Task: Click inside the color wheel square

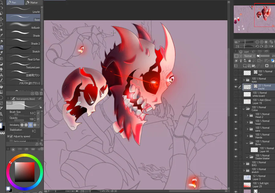Action: [x=24, y=172]
